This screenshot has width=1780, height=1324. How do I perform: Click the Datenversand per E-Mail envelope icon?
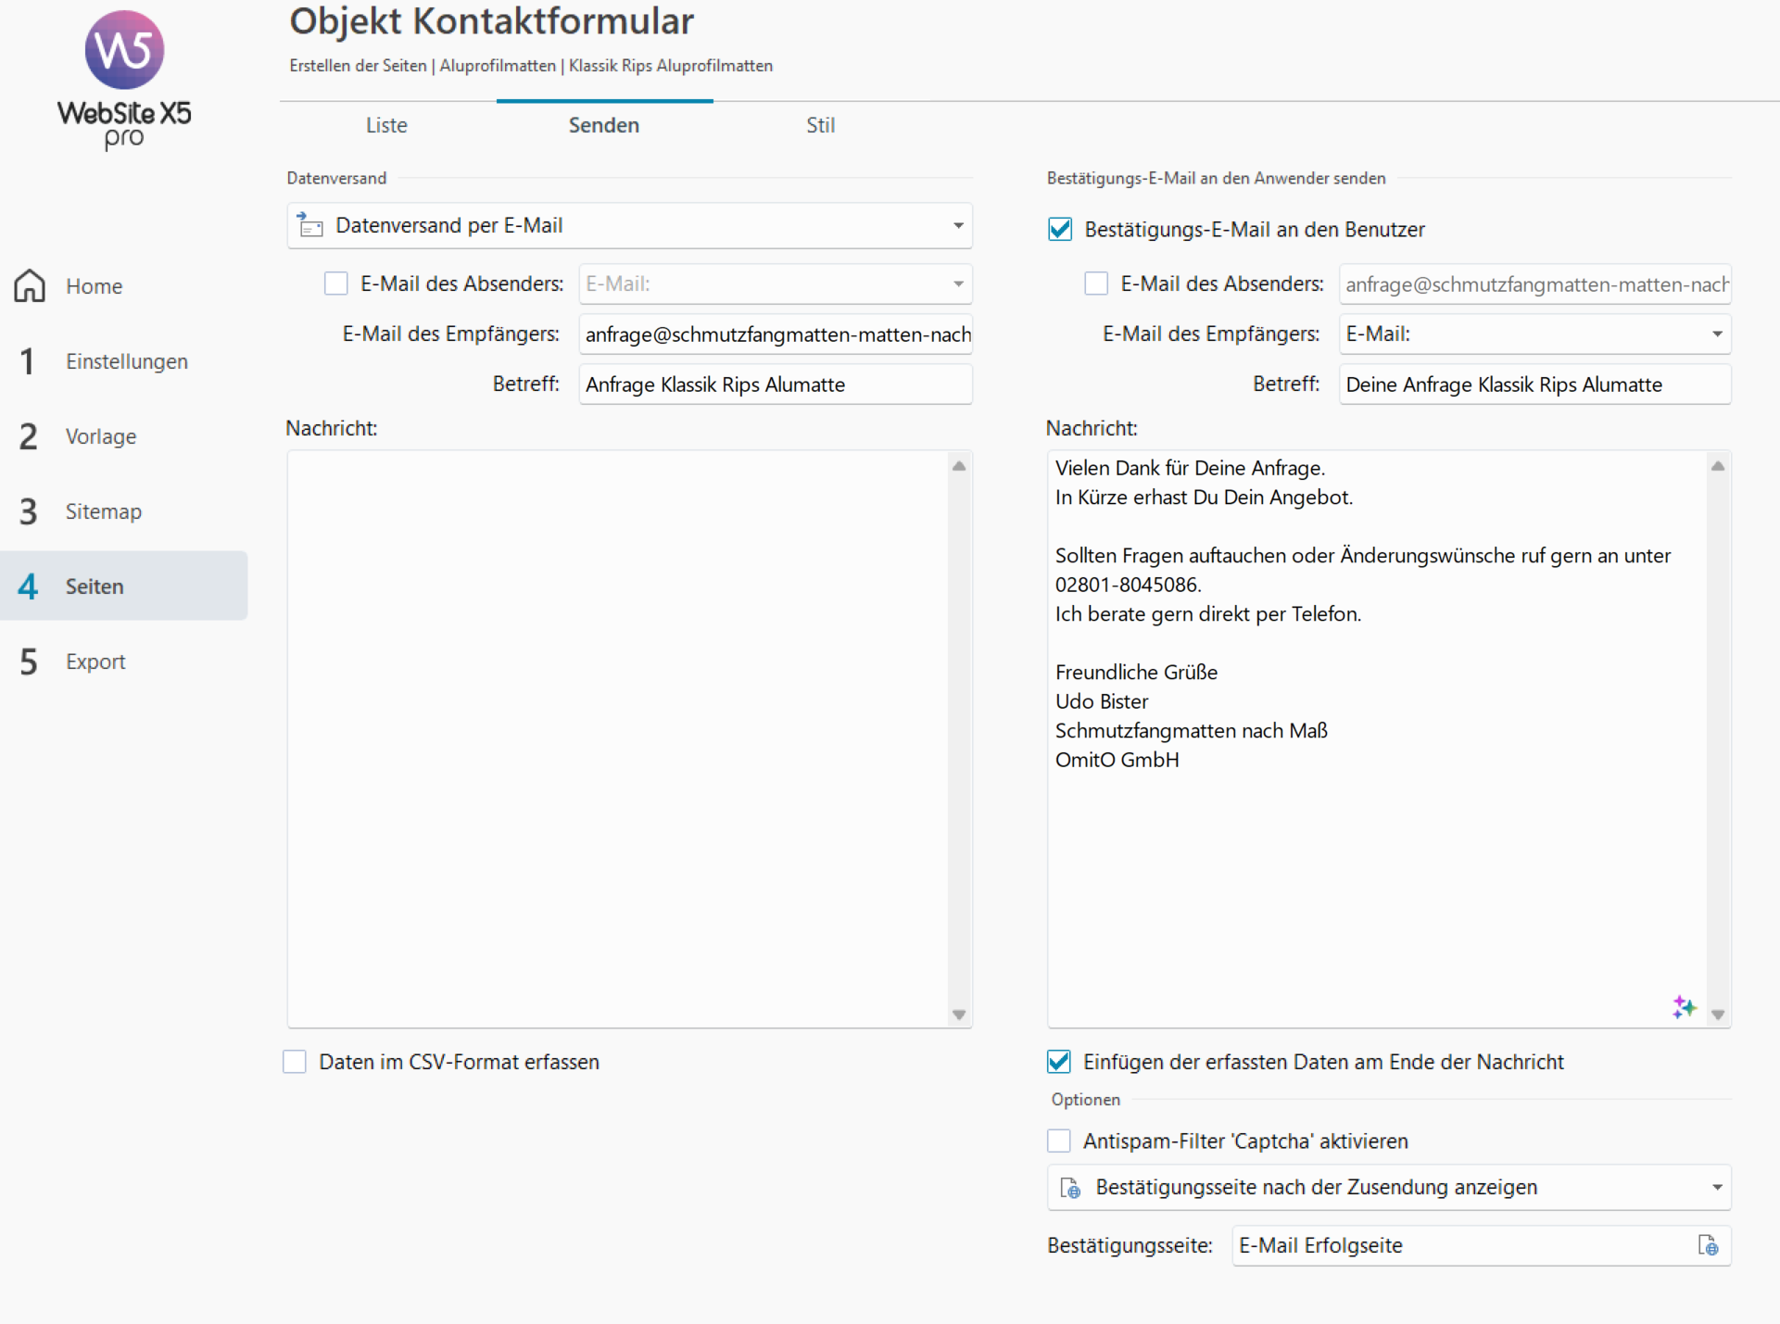click(309, 225)
